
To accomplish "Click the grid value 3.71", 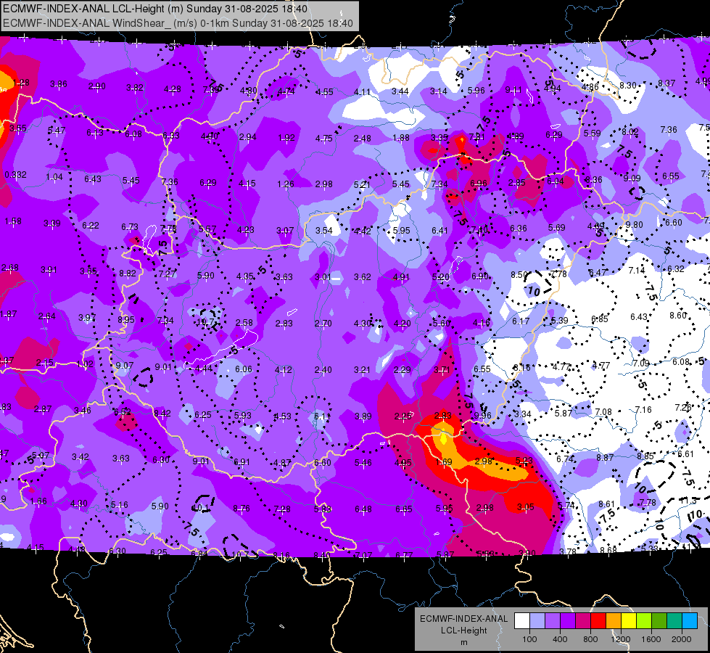I will tap(442, 370).
